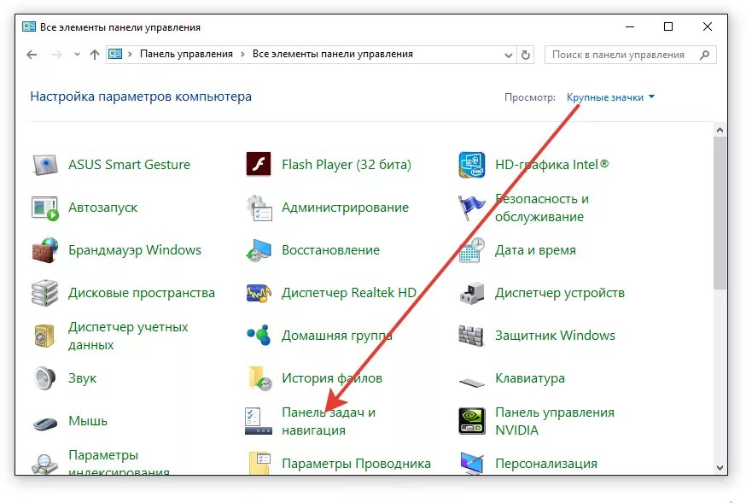Open the Брандмауэр Windows link

point(135,250)
